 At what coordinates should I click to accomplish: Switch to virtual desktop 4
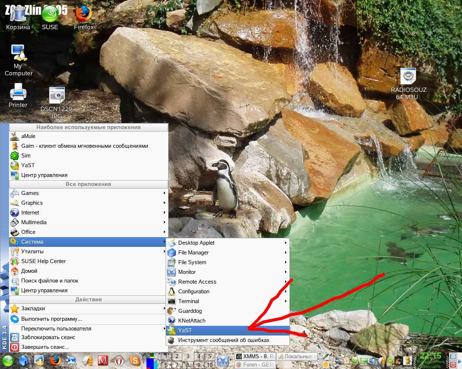(x=199, y=356)
